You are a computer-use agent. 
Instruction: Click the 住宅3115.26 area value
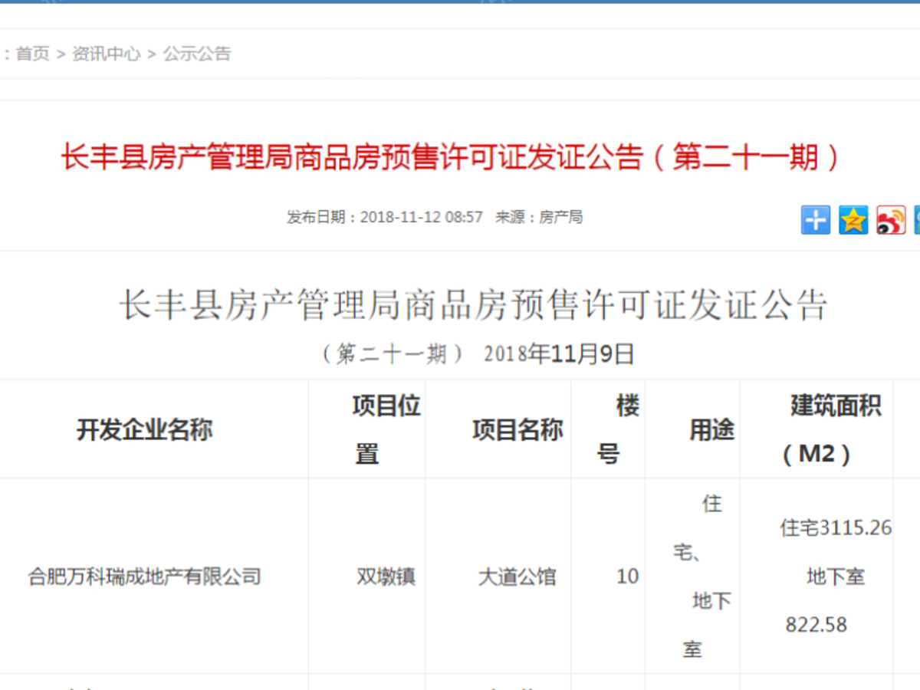tap(836, 528)
